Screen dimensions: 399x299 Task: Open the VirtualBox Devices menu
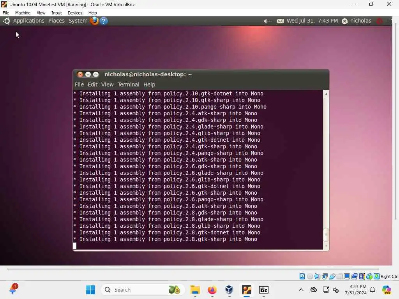click(x=75, y=13)
